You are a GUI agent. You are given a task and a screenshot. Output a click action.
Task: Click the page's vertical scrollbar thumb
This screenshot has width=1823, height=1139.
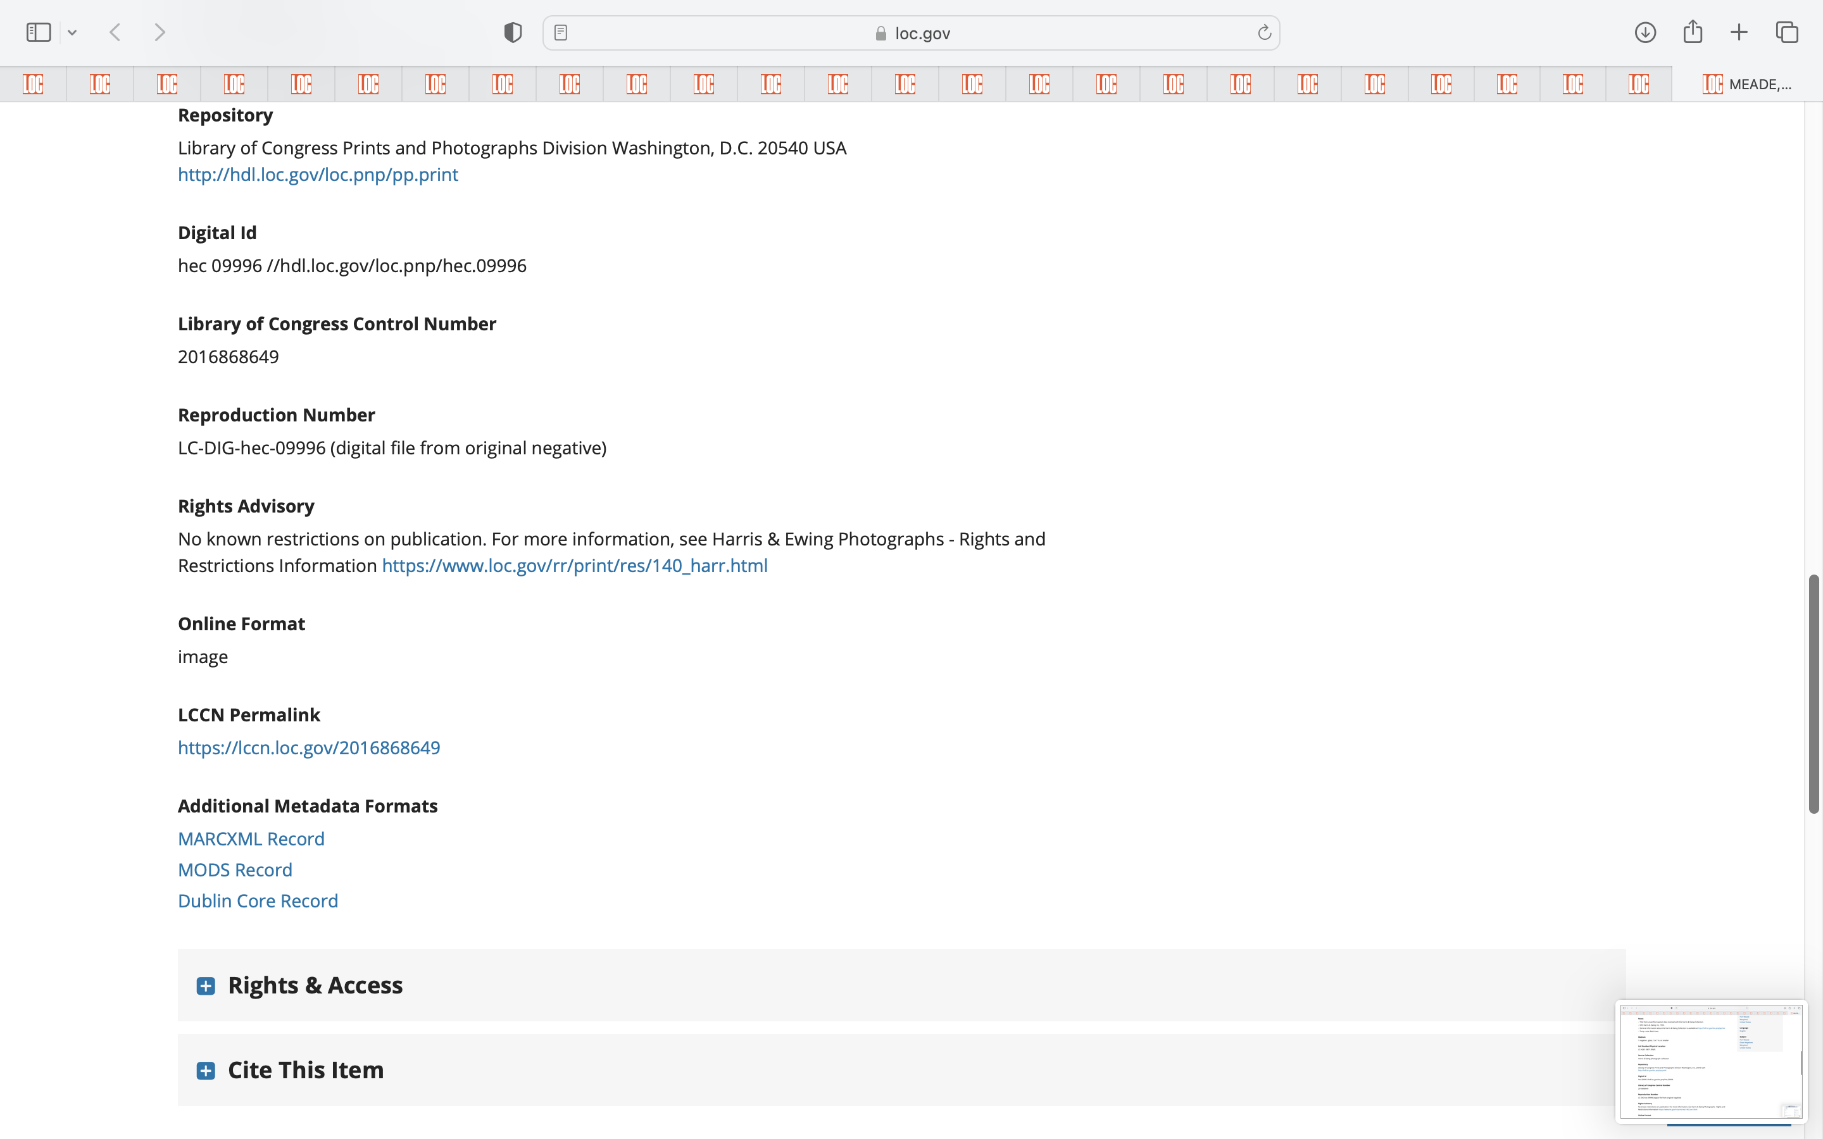(x=1814, y=693)
